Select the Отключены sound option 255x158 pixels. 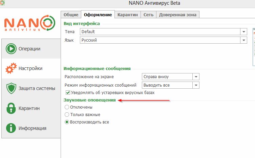[x=67, y=107]
